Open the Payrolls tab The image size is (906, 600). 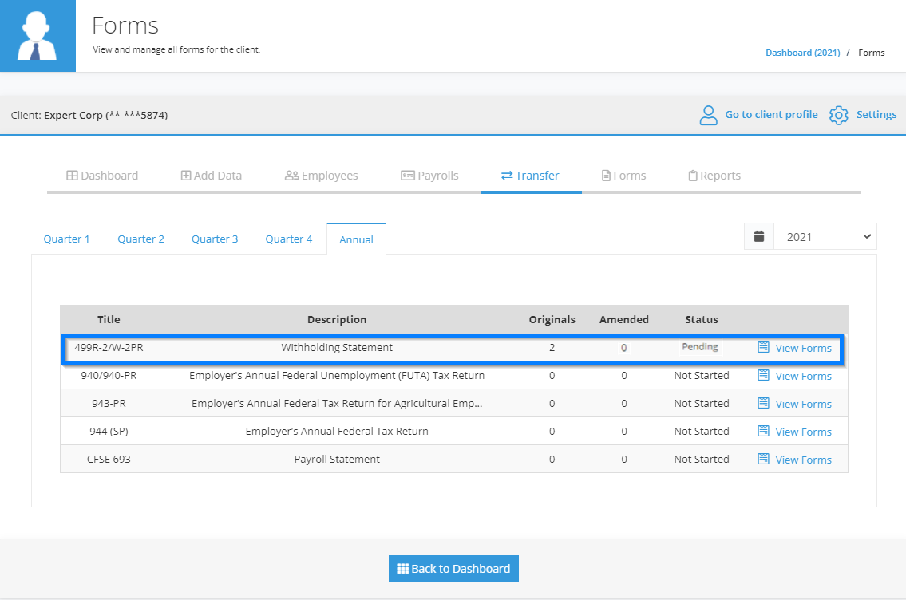point(429,176)
